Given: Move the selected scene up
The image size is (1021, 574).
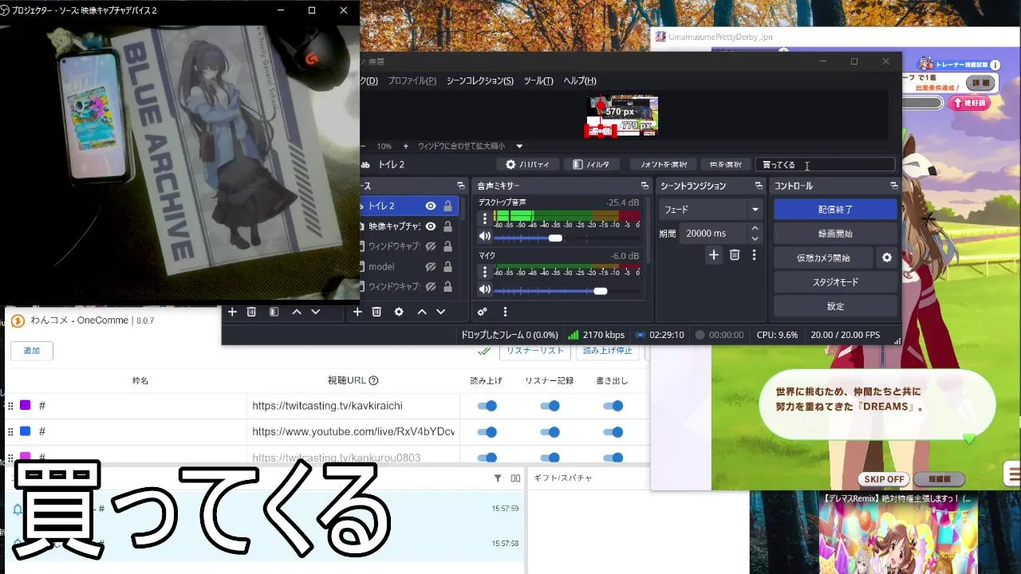Looking at the screenshot, I should click(x=297, y=312).
